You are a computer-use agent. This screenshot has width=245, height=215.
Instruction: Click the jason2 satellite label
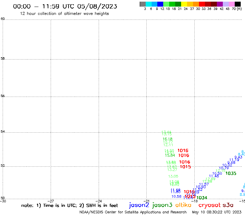click(x=139, y=205)
